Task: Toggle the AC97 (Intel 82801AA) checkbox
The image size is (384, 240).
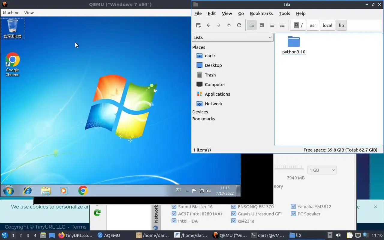Action: tap(174, 214)
